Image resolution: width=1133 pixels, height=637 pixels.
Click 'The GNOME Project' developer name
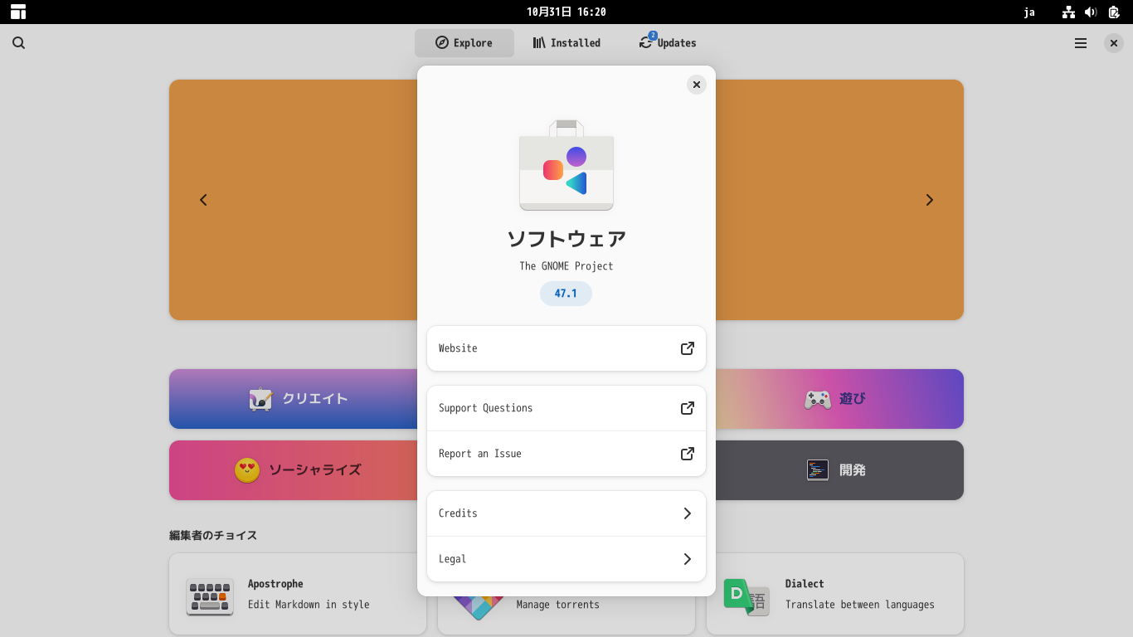(566, 266)
